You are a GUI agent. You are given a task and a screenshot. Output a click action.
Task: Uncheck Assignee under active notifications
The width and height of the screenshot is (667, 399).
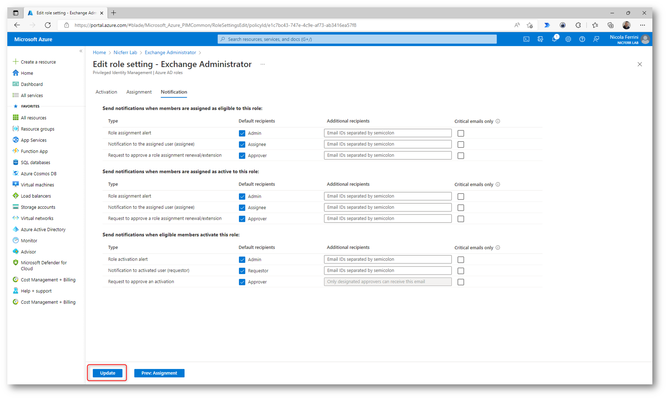pos(242,208)
